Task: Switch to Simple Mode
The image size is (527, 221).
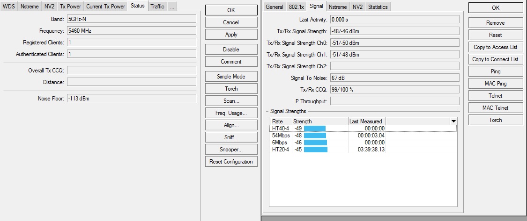Action: [x=231, y=77]
